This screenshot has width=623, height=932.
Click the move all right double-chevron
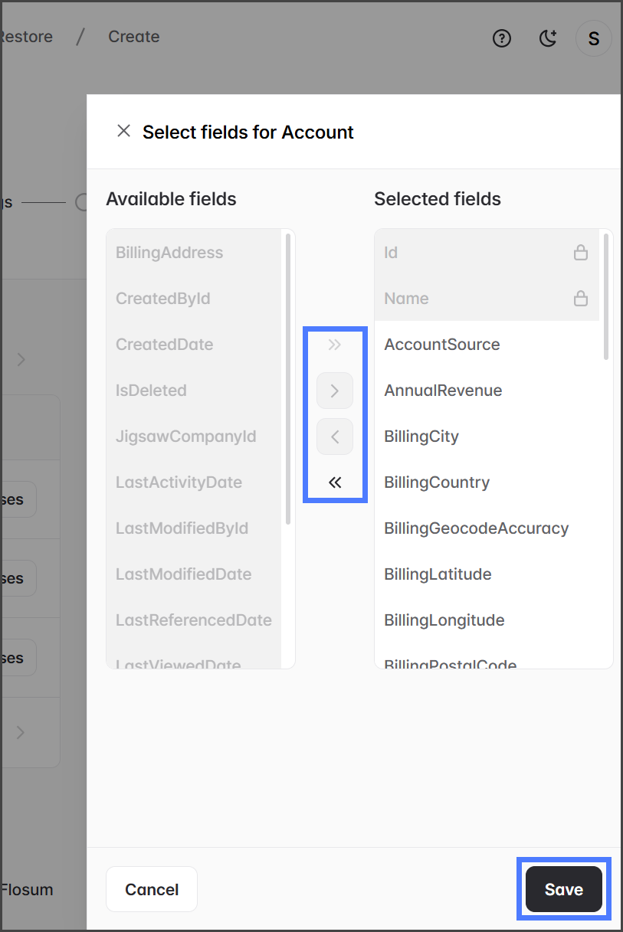[x=335, y=345]
